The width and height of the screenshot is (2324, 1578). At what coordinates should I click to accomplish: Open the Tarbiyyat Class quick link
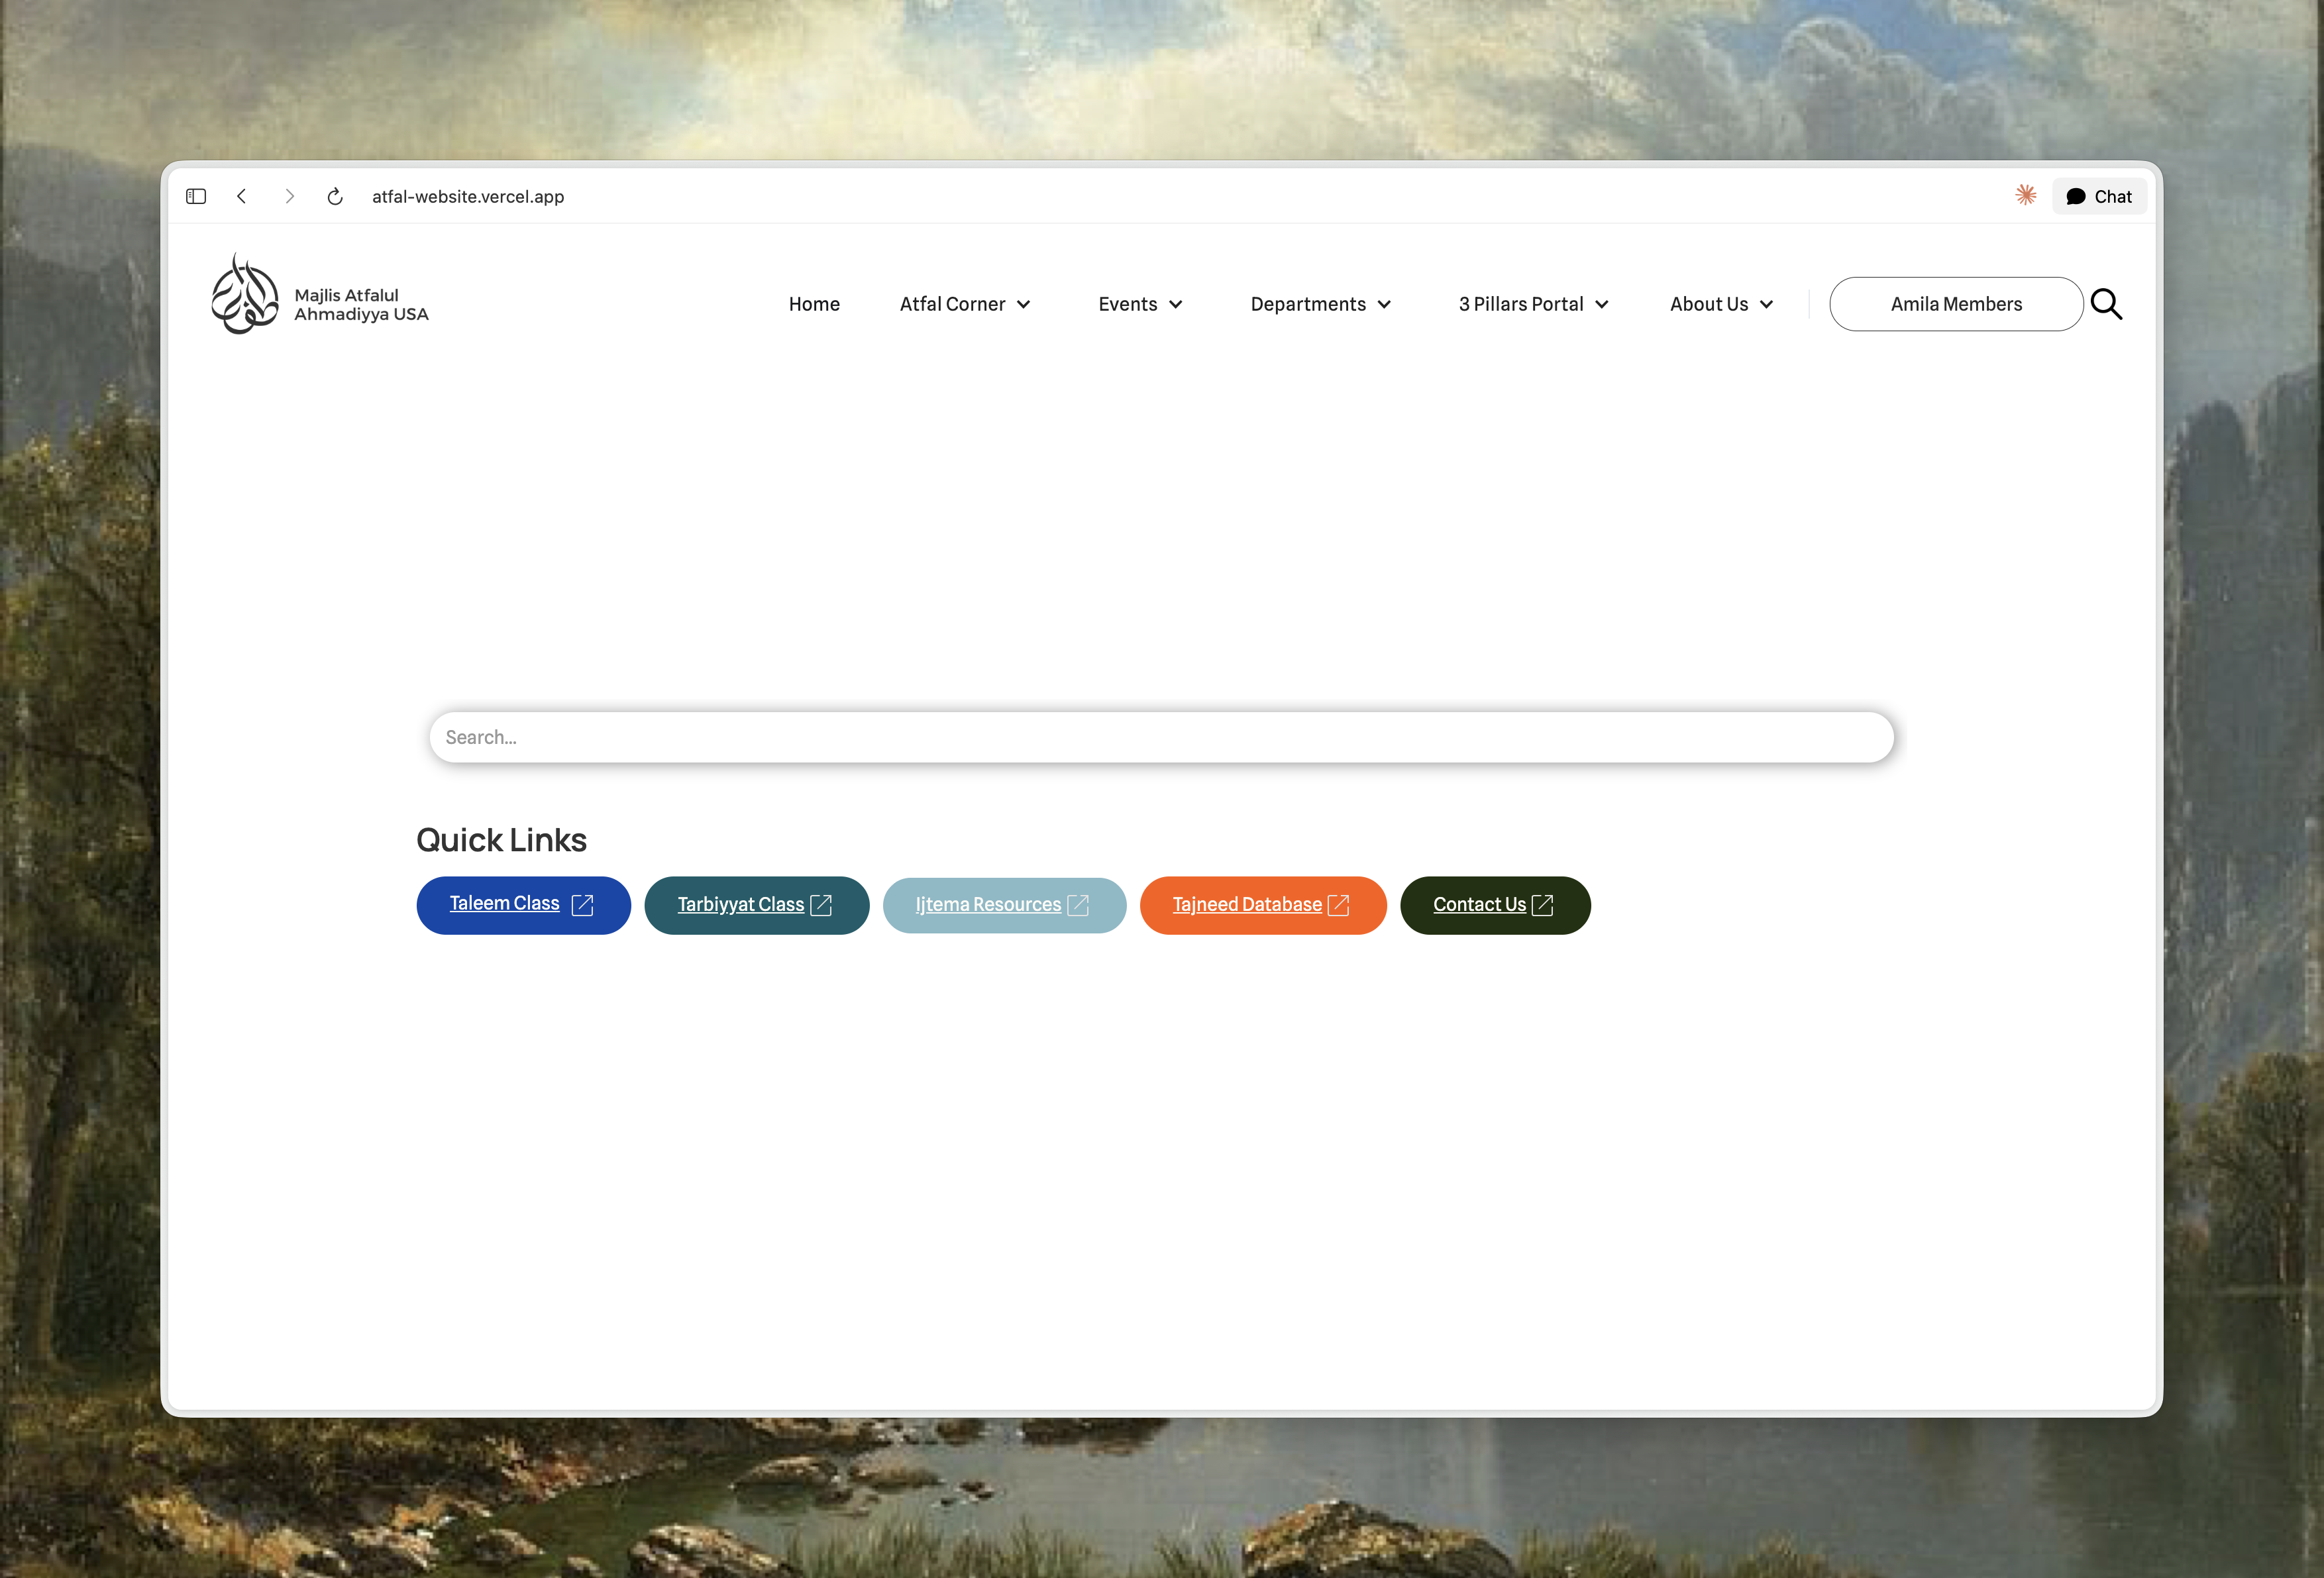756,905
